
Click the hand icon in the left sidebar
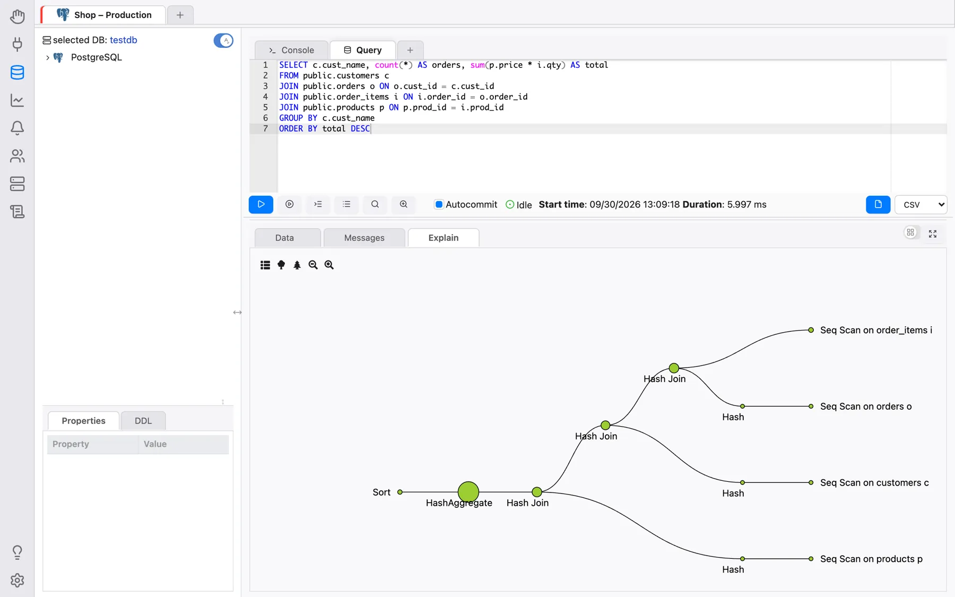pos(17,16)
